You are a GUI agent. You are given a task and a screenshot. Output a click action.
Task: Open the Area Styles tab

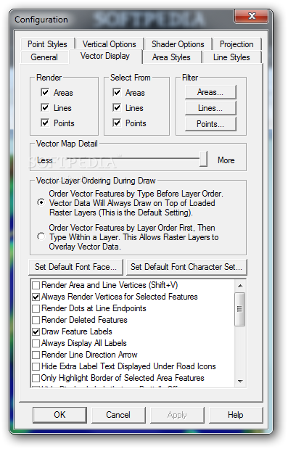[x=171, y=57]
